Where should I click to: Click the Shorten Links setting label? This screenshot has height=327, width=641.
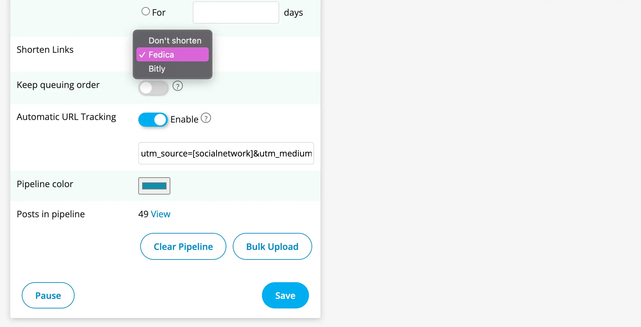[x=45, y=50]
